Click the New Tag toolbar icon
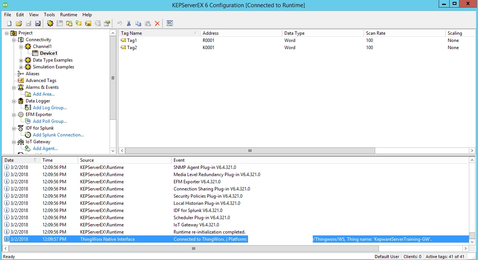The image size is (478, 260). (79, 23)
